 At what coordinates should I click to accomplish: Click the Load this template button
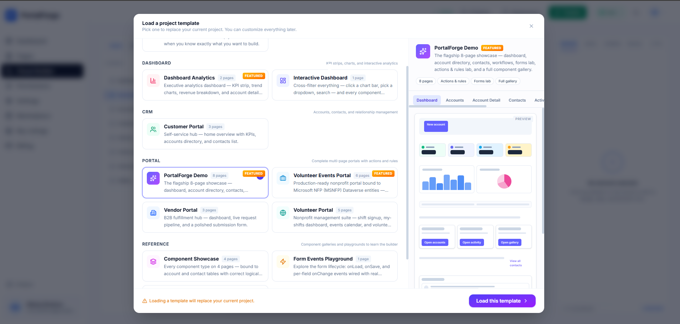click(502, 300)
